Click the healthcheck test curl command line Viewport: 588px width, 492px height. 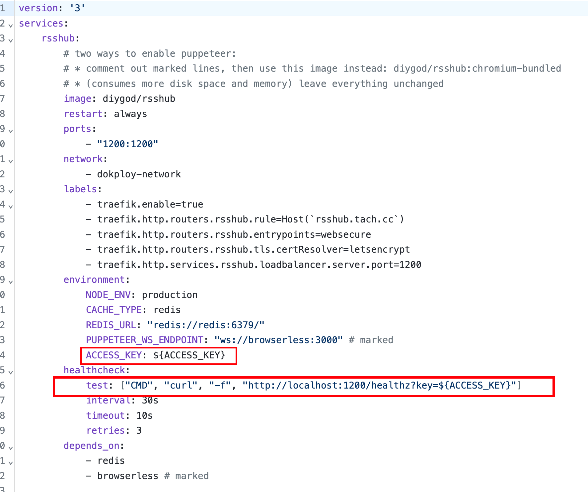[x=303, y=385]
